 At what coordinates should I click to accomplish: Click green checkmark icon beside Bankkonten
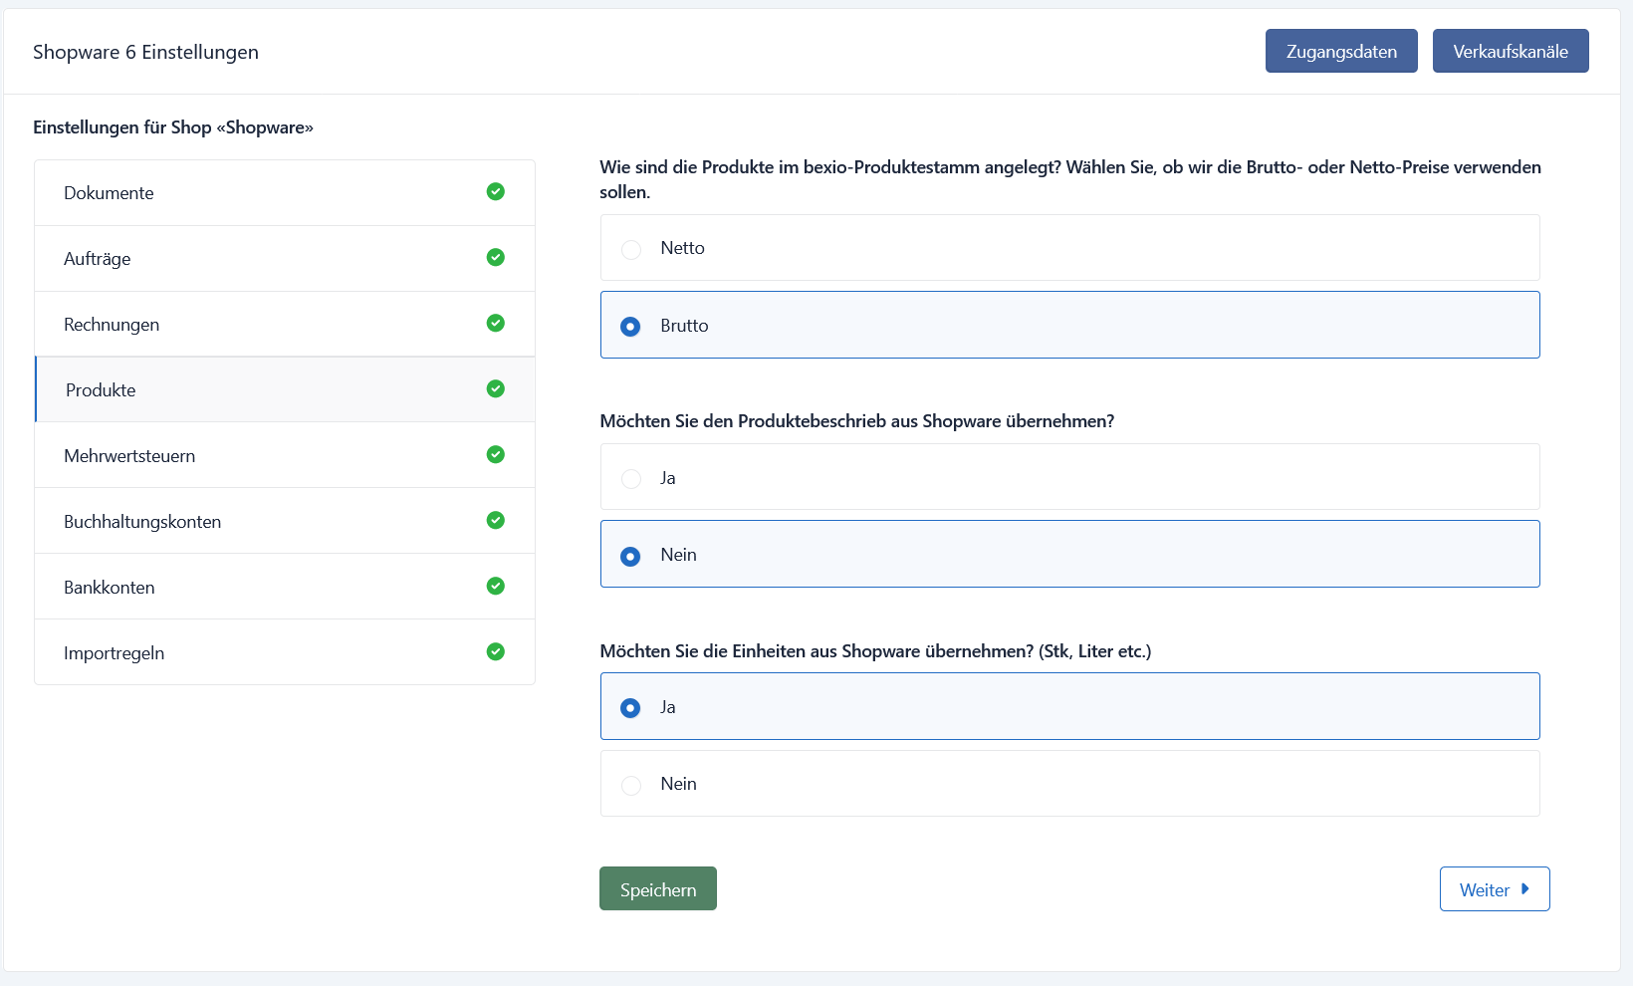pyautogui.click(x=496, y=586)
